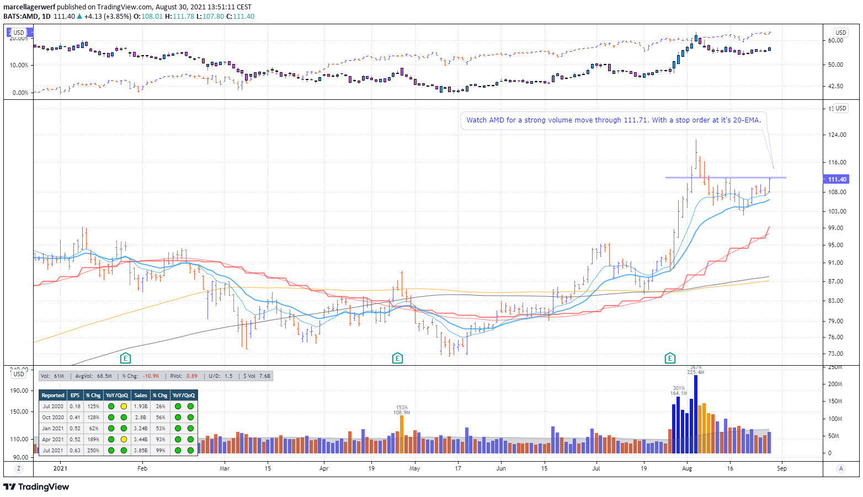
Task: Click the 3.85B sales value
Action: (x=141, y=451)
